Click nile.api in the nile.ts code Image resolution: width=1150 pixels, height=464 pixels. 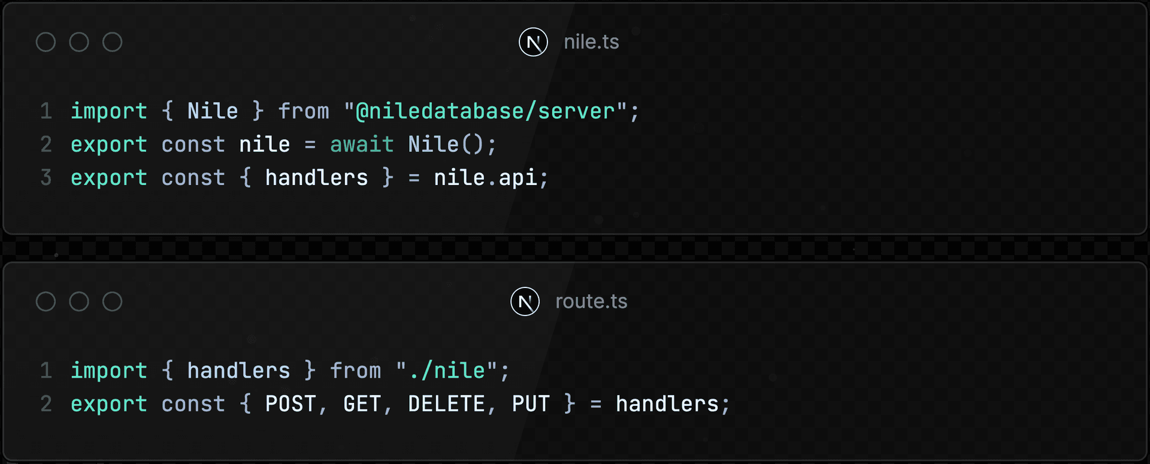(485, 178)
